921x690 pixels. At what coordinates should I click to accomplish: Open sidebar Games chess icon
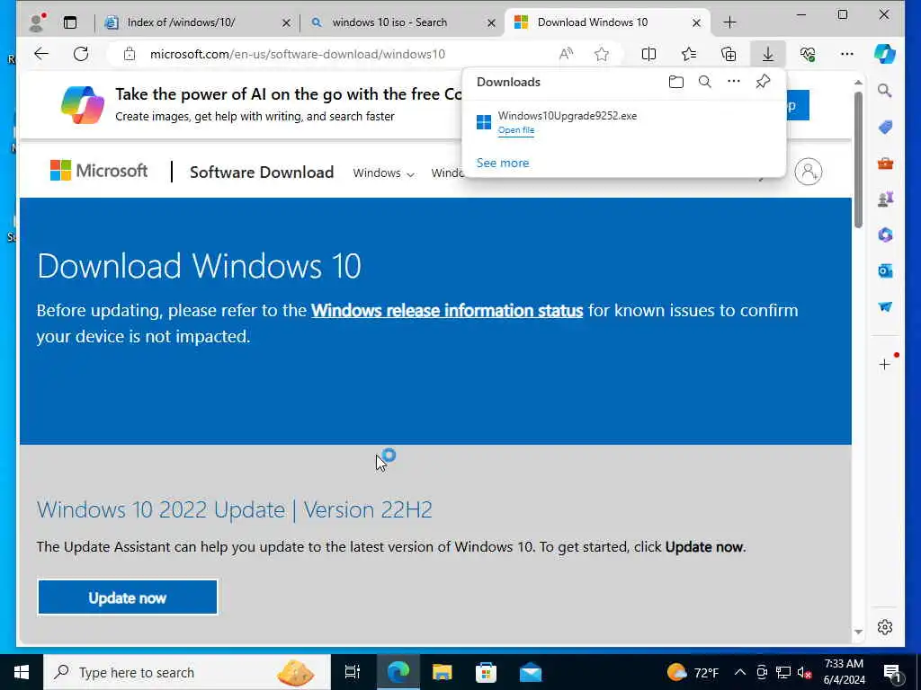885,199
